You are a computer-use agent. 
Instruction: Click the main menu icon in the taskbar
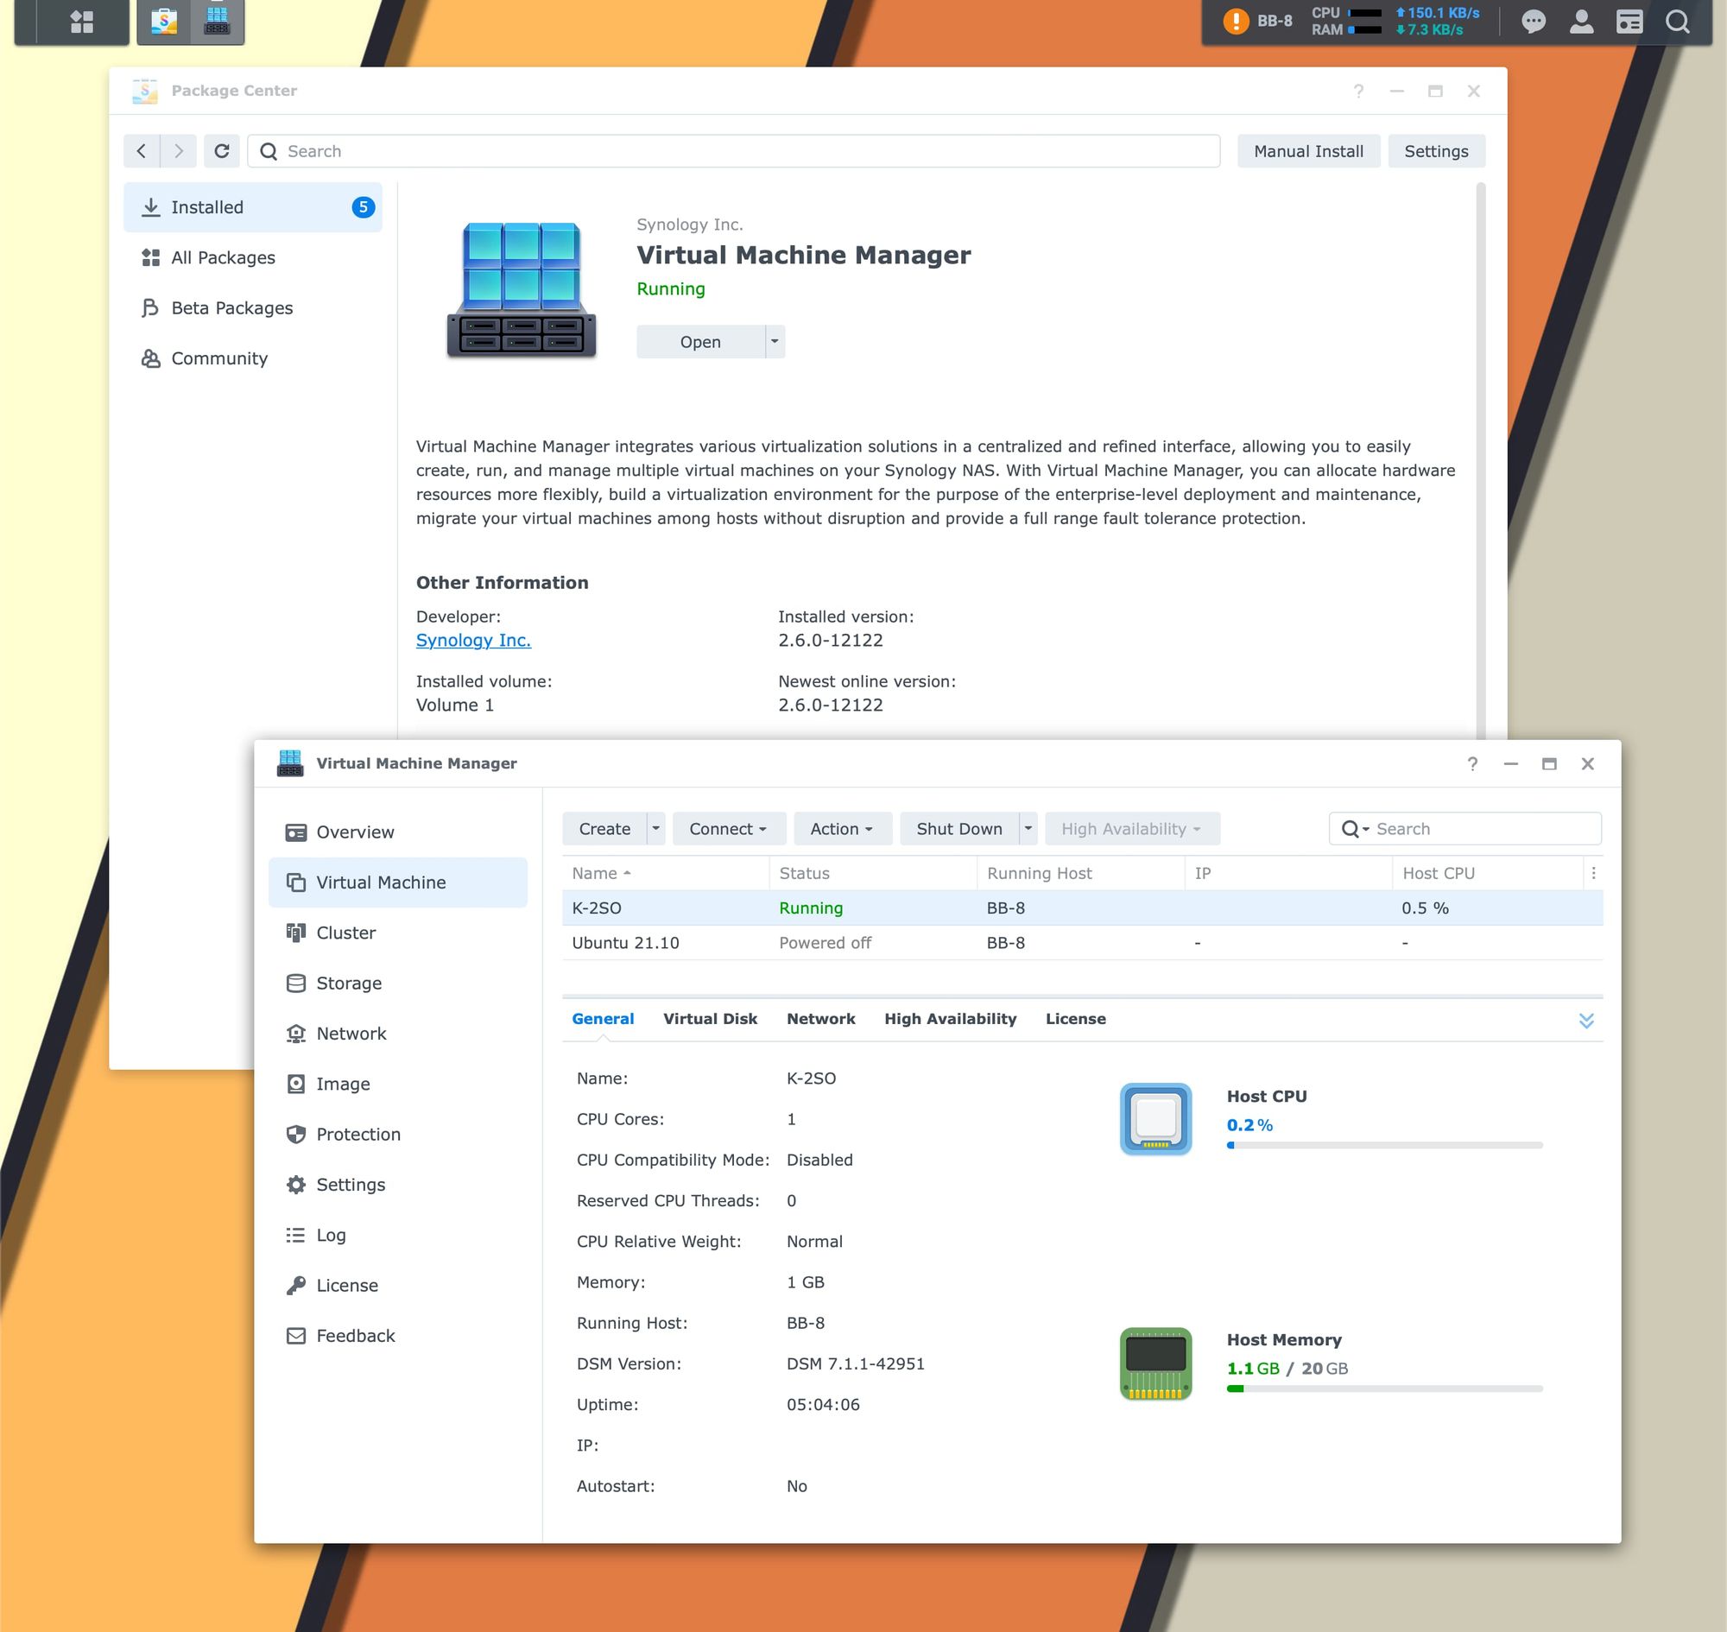click(x=83, y=21)
